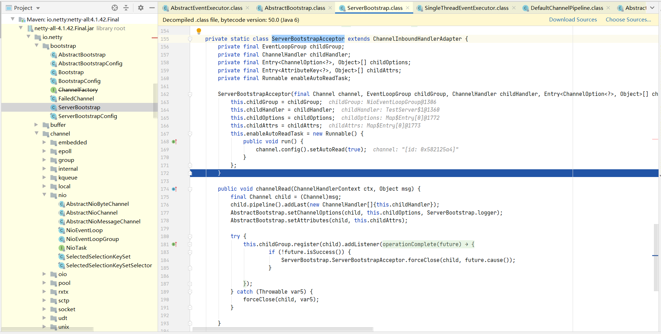Fold class code at line 155
661x334 pixels.
click(190, 39)
